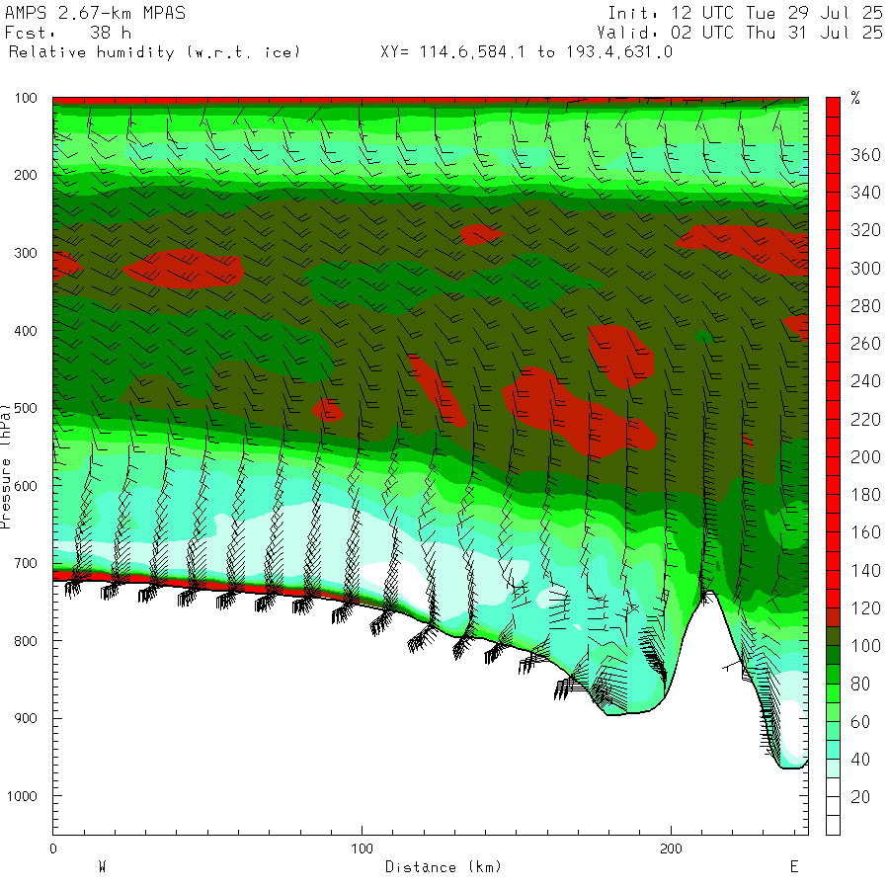Click the colorbar value 160

pyautogui.click(x=865, y=532)
